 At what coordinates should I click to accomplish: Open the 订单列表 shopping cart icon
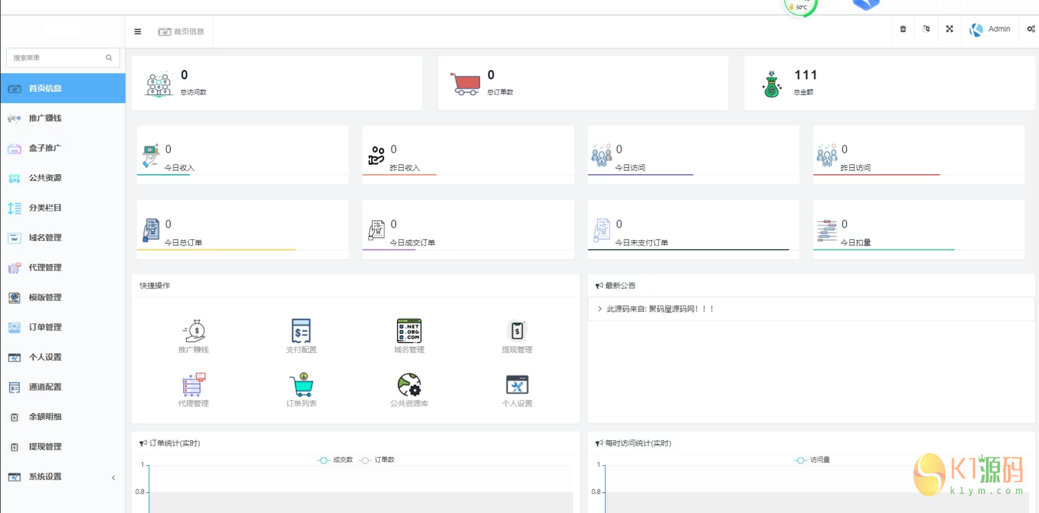pyautogui.click(x=301, y=385)
